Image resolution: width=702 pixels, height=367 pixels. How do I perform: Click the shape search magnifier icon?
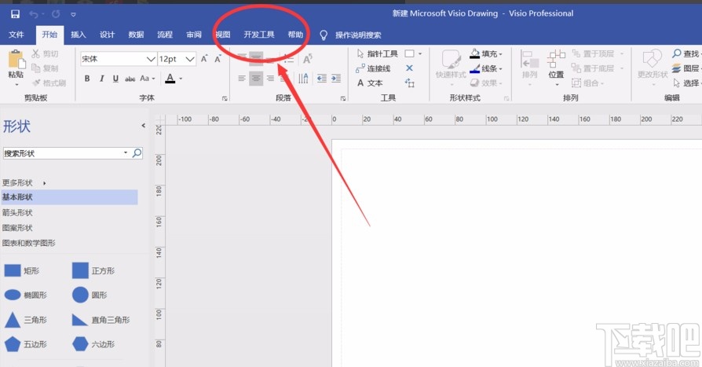point(137,153)
